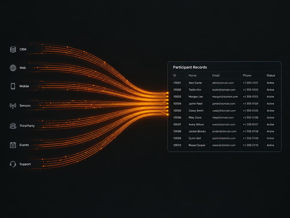This screenshot has width=290, height=218.
Task: Open email casey@domain.com
Action: (224, 111)
